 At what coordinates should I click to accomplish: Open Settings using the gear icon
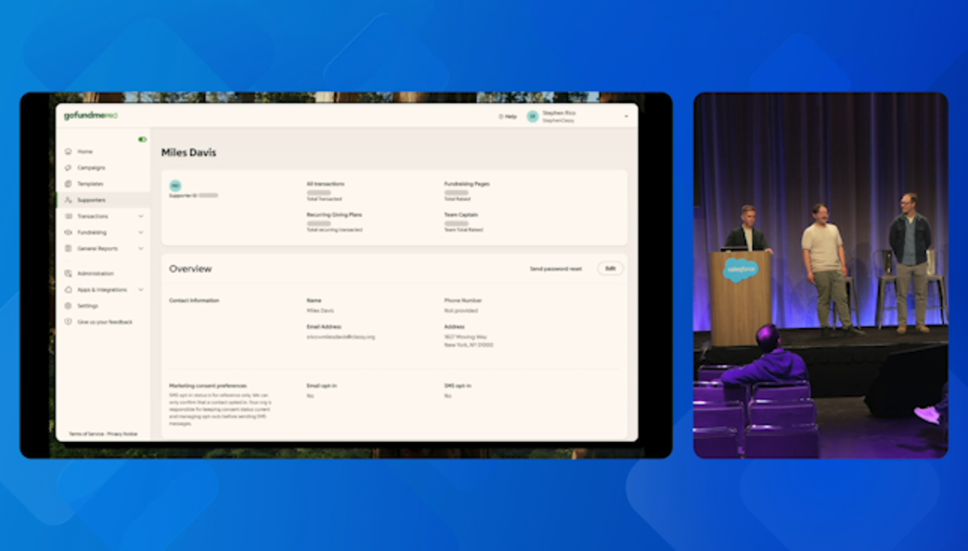(68, 306)
